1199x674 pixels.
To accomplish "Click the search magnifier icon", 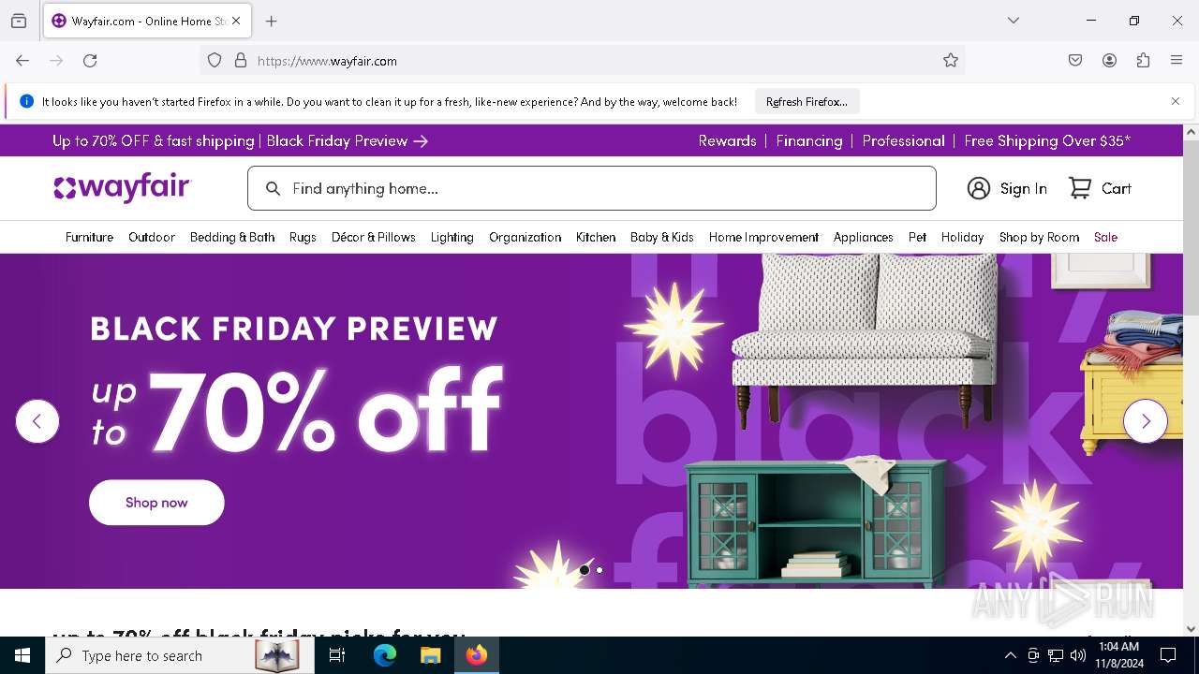I will click(273, 189).
